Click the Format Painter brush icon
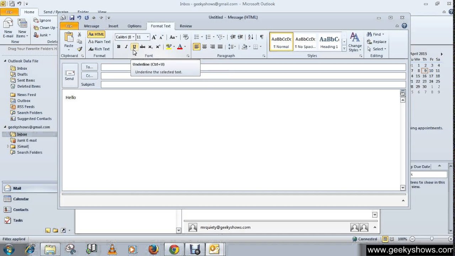Image resolution: width=455 pixels, height=256 pixels. pos(79,49)
